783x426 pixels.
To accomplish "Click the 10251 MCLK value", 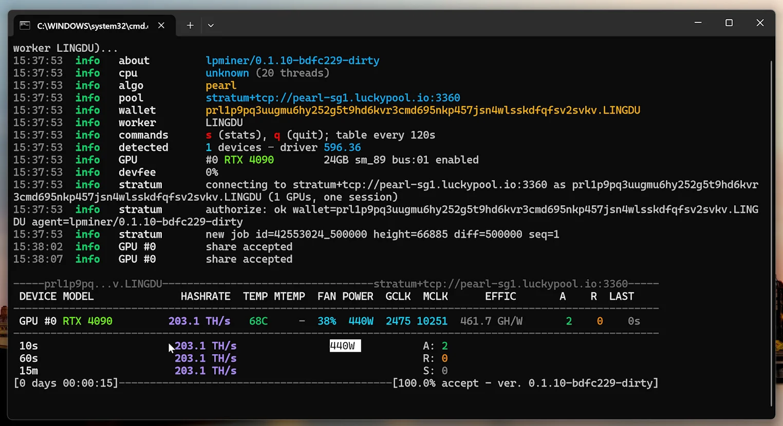I will click(x=432, y=321).
